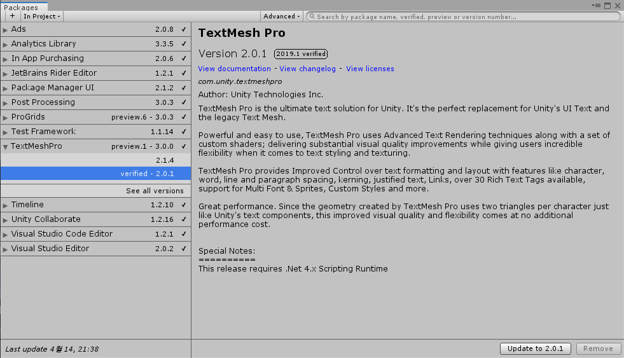The height and width of the screenshot is (358, 624).
Task: Expand the Unity Collaborate package
Action: click(5, 220)
